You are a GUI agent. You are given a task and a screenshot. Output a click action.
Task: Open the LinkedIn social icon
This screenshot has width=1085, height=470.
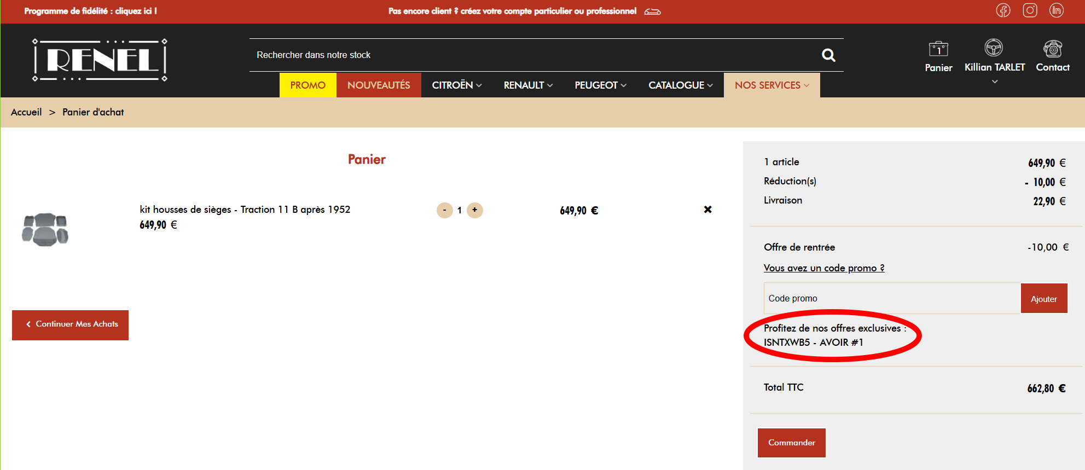(x=1057, y=10)
